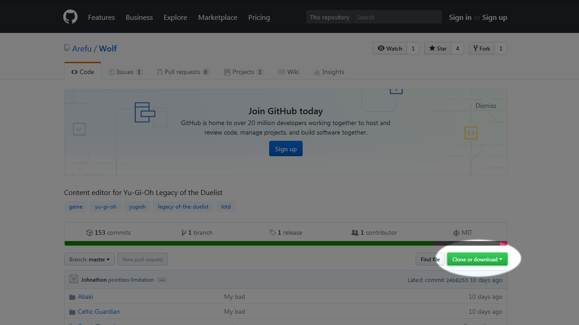This screenshot has height=325, width=579.
Task: Open the Wiki tab
Action: pyautogui.click(x=289, y=72)
